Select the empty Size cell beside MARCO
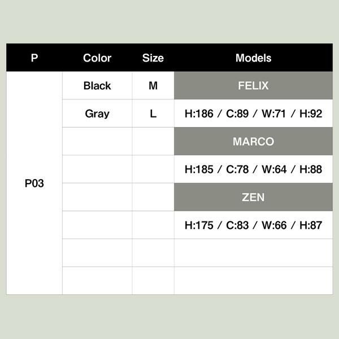Viewport: 339px width, 339px height. point(153,141)
